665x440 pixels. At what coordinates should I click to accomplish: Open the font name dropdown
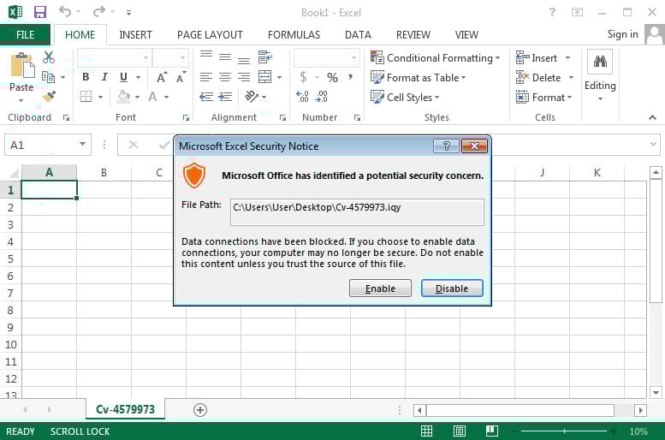(145, 57)
